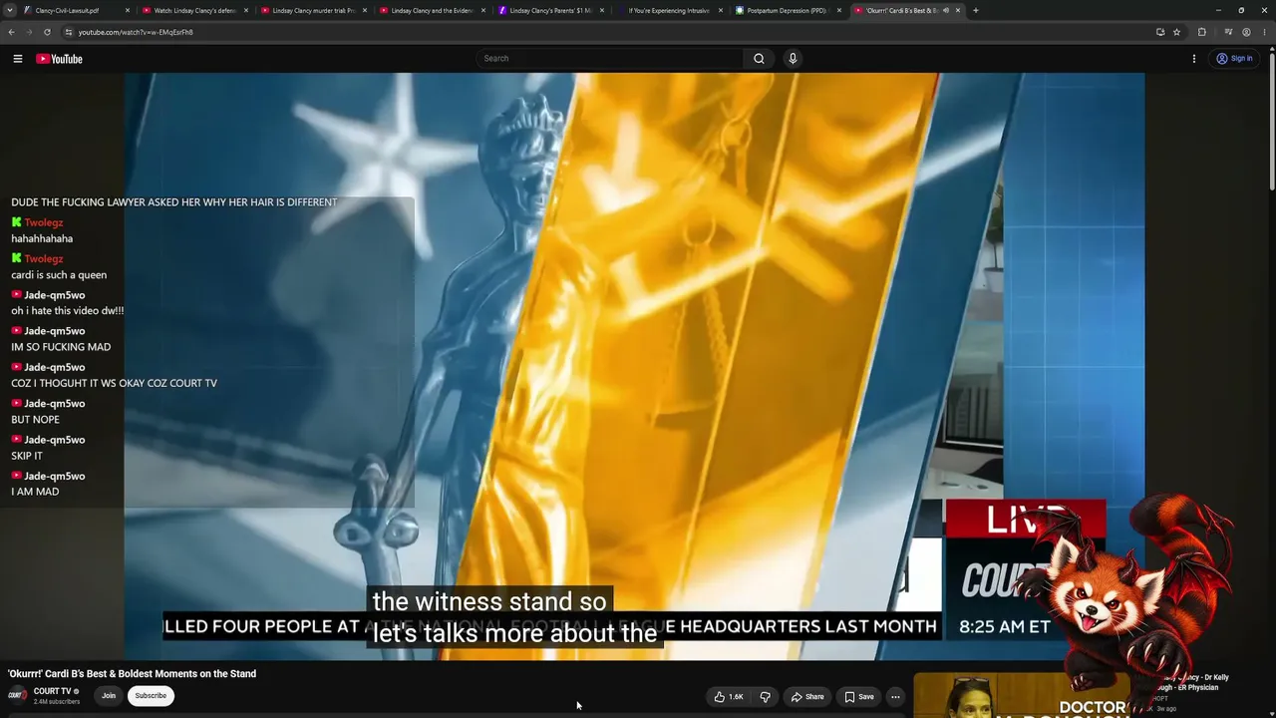Click the video title 'Okurrr!' Cardi B's Best

(133, 674)
